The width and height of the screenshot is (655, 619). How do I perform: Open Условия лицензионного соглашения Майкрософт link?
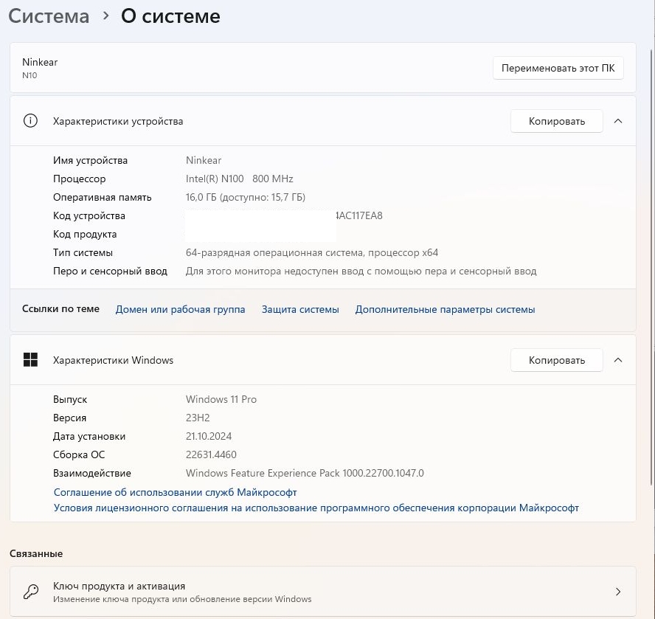pos(316,508)
